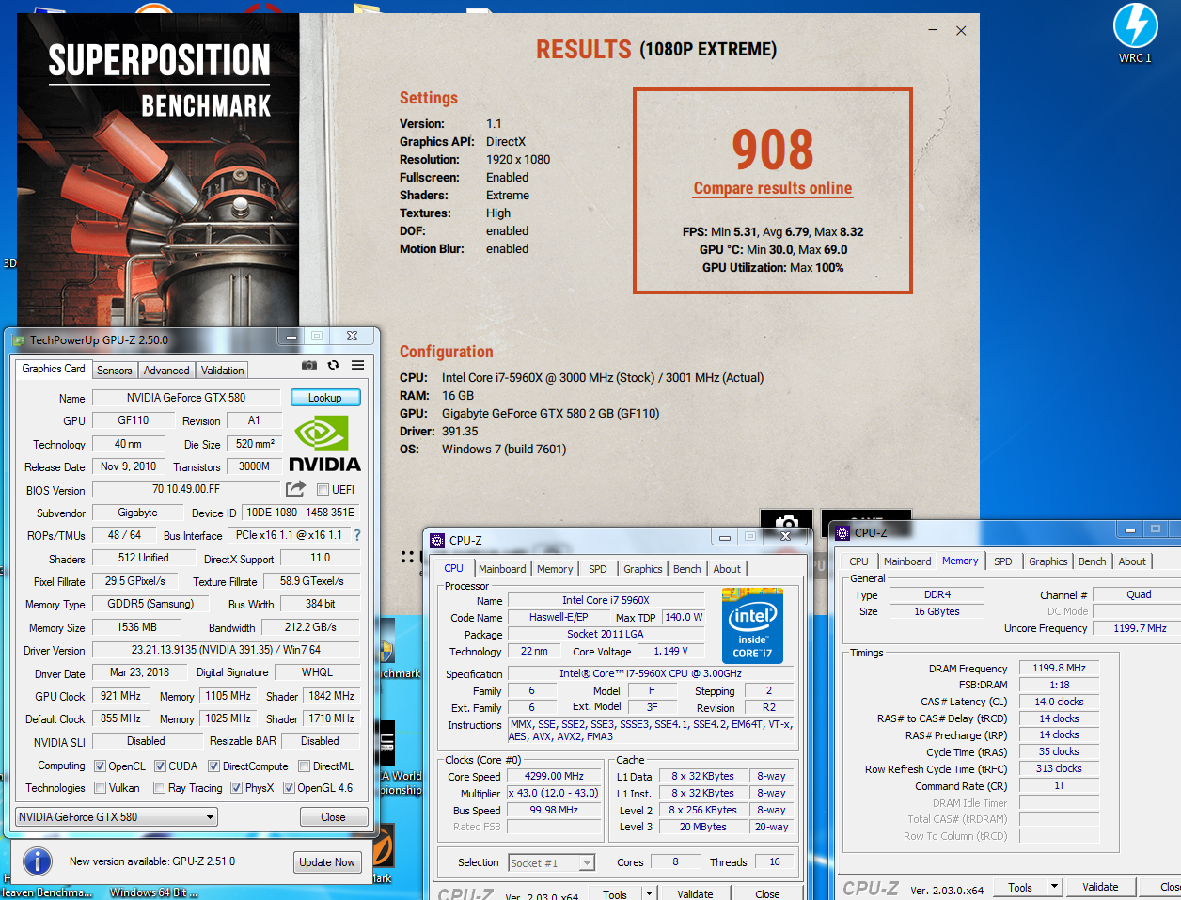Image resolution: width=1181 pixels, height=900 pixels.
Task: Toggle the DirectML checkbox
Action: [x=304, y=766]
